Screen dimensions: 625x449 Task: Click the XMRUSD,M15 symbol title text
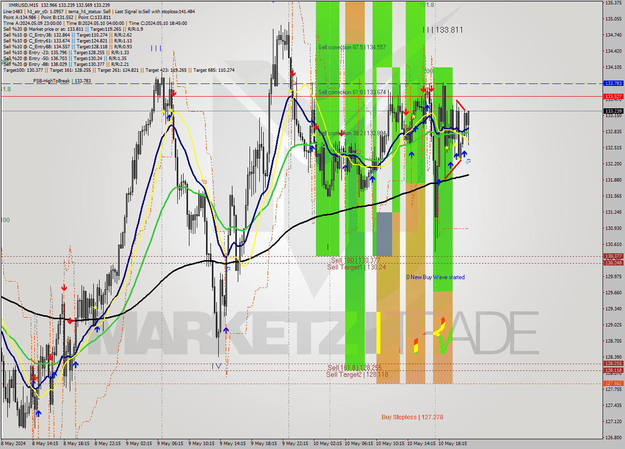(23, 5)
